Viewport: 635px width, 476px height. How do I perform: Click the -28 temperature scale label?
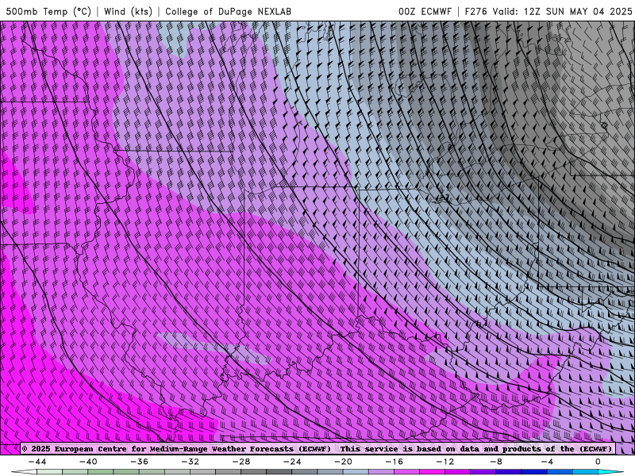(241, 462)
